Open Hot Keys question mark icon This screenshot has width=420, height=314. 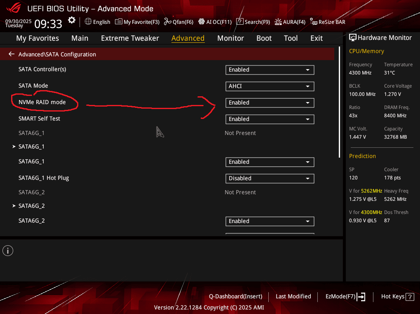click(410, 297)
